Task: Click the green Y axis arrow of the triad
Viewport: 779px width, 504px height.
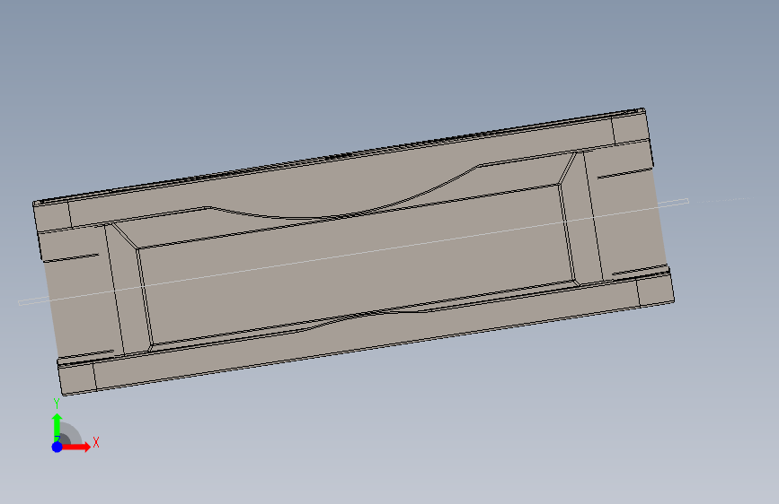Action: coord(57,428)
